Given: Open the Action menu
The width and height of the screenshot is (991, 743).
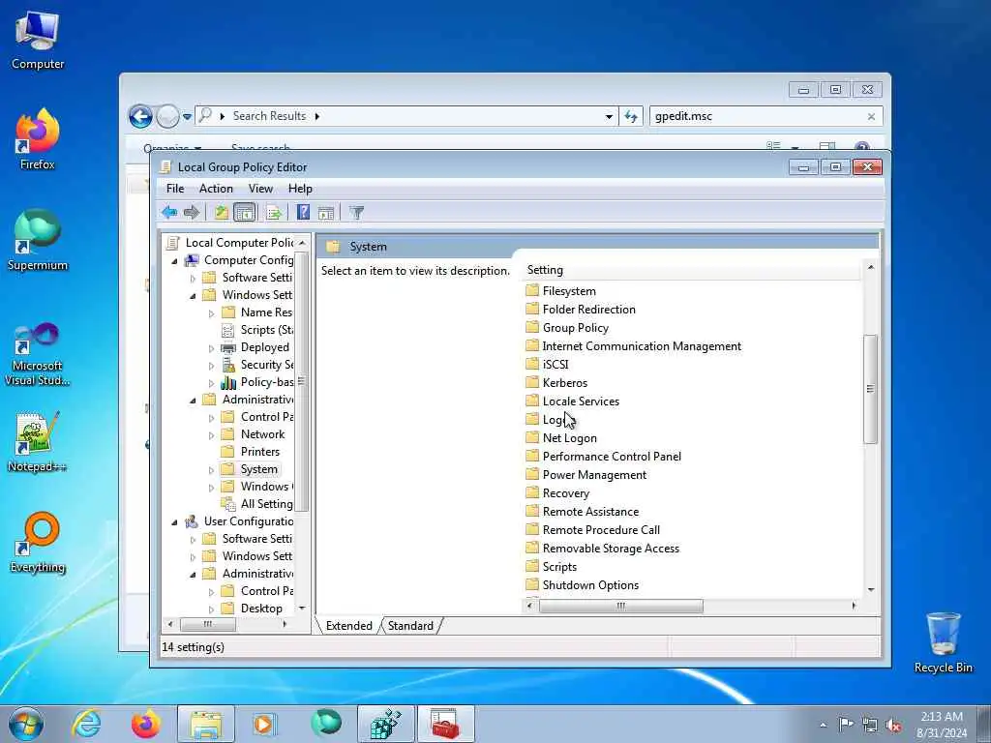Looking at the screenshot, I should (216, 189).
